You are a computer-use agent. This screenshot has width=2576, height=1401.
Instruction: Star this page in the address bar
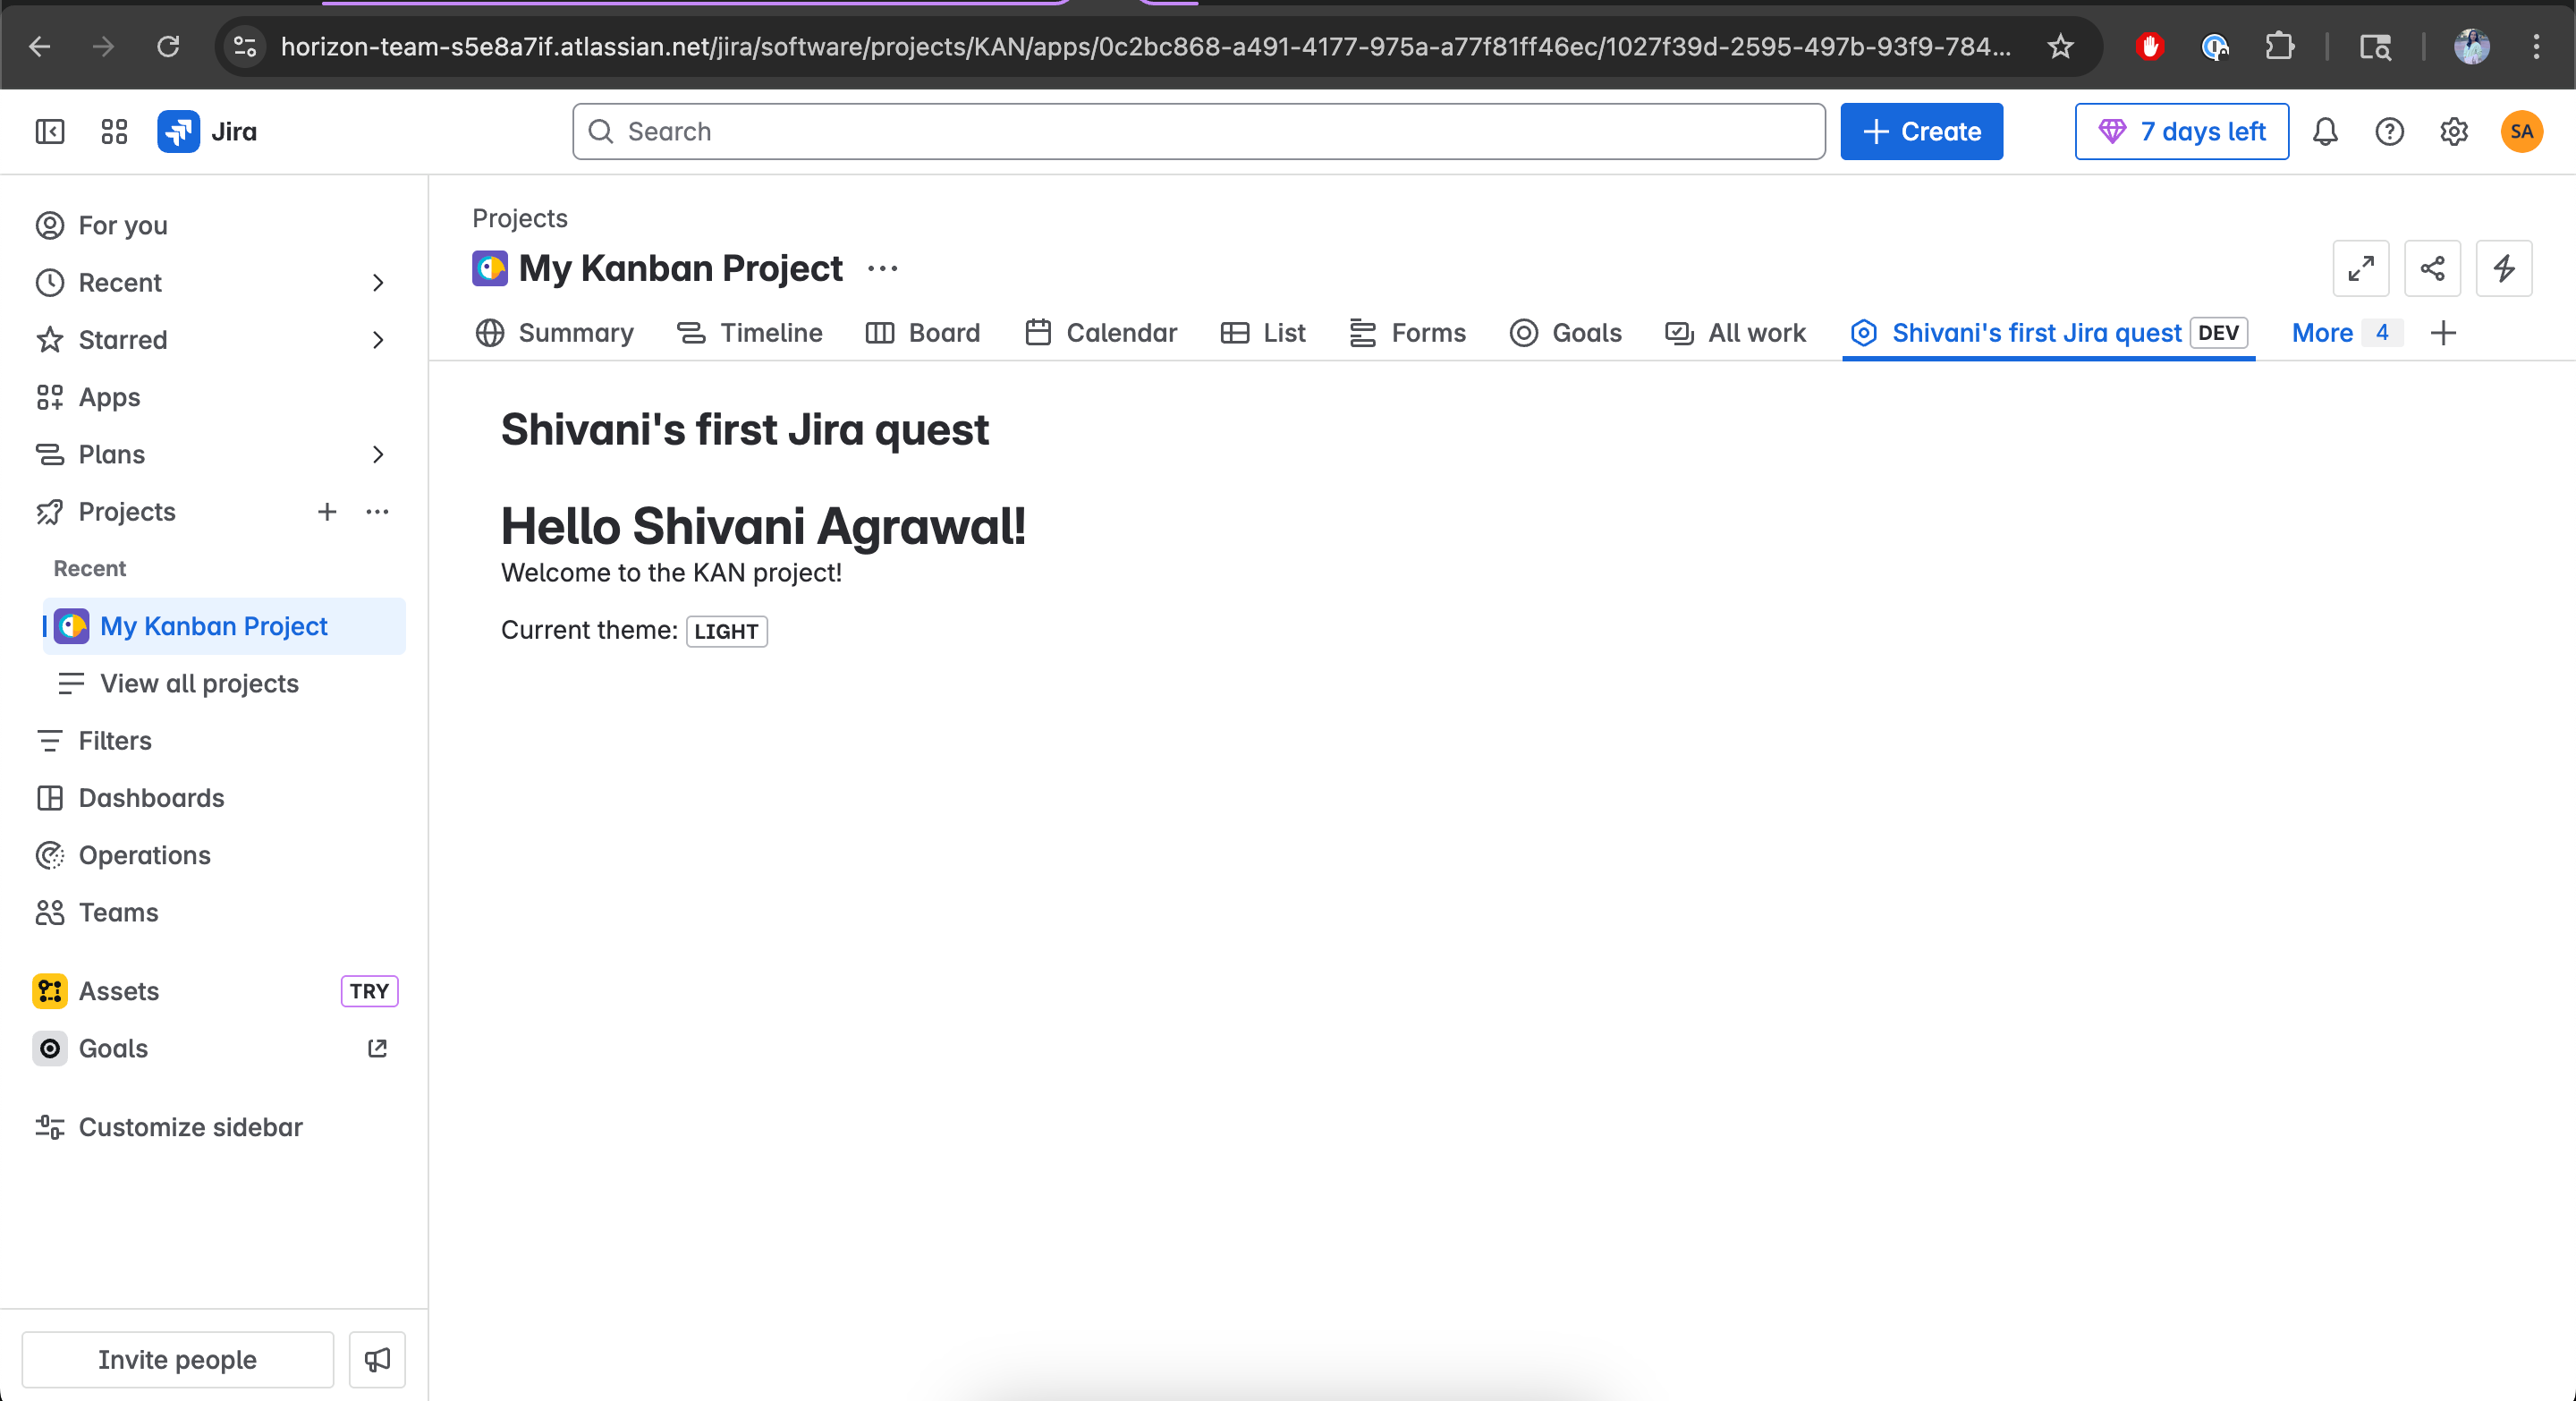tap(2060, 46)
